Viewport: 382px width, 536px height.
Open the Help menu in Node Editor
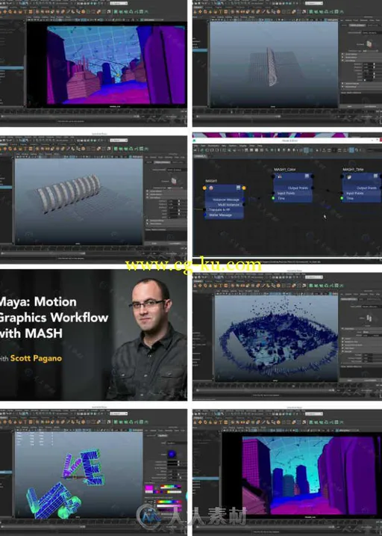261,146
